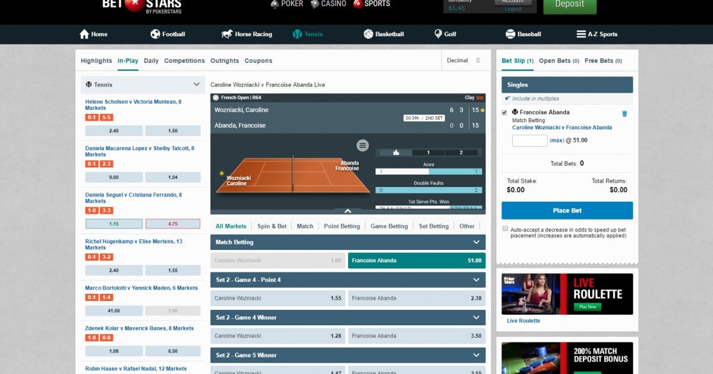Remove Francoise Abanda bet with trash icon

(x=624, y=113)
